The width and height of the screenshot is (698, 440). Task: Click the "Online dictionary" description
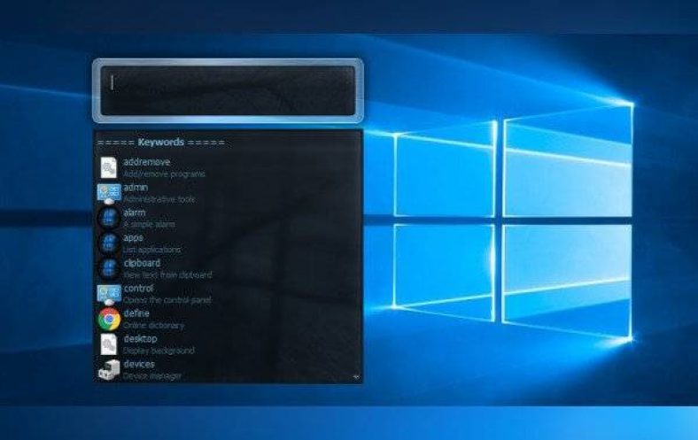tap(153, 326)
